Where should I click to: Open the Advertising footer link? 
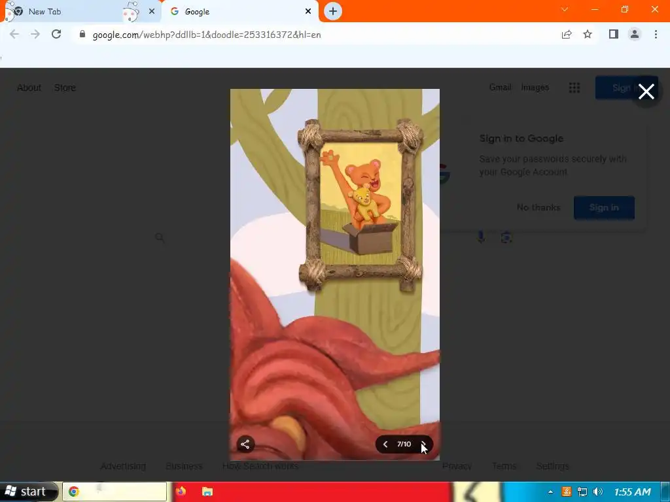(x=123, y=466)
